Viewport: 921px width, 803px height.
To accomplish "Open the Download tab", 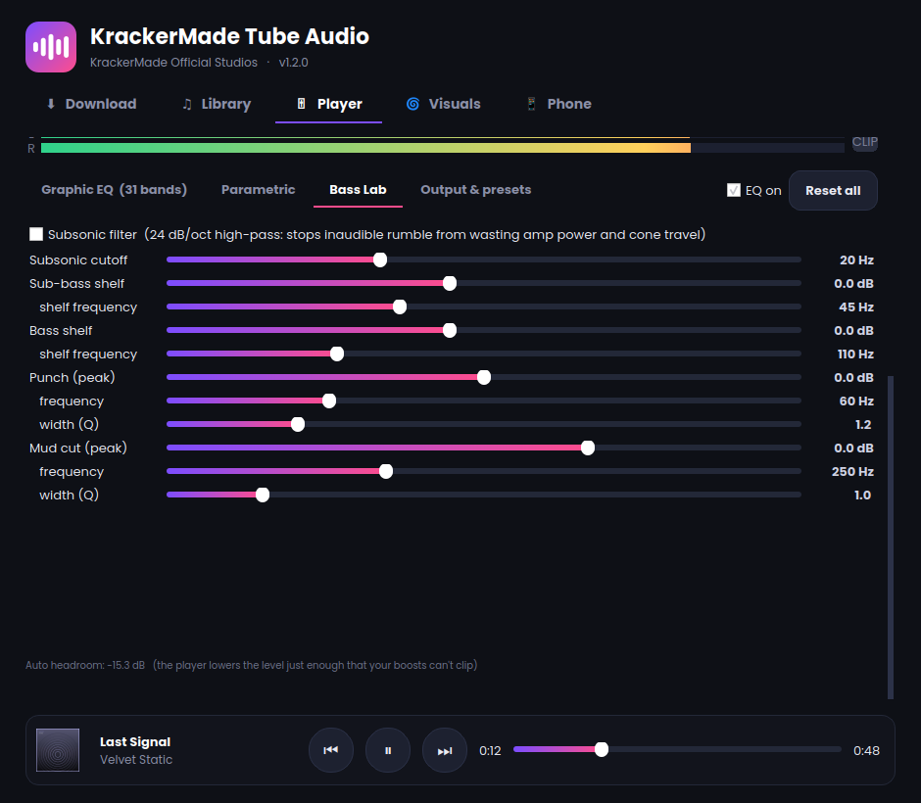I will 91,104.
